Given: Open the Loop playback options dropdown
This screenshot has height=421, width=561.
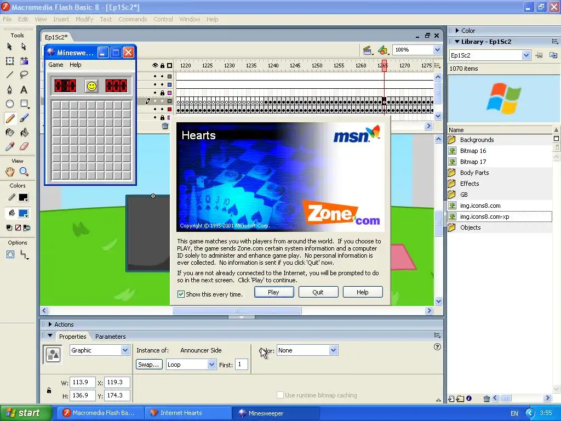Looking at the screenshot, I should pyautogui.click(x=211, y=365).
